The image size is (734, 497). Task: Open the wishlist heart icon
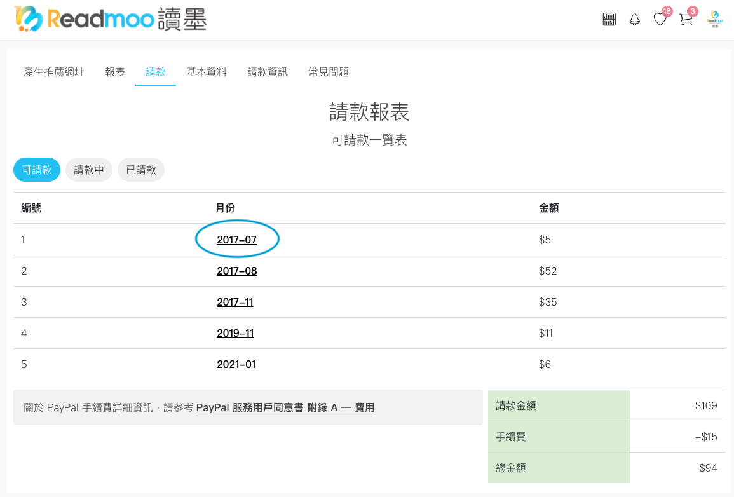pos(660,20)
